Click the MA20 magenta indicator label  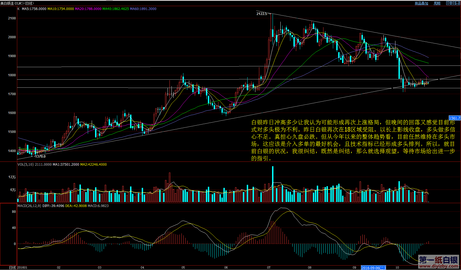point(88,9)
